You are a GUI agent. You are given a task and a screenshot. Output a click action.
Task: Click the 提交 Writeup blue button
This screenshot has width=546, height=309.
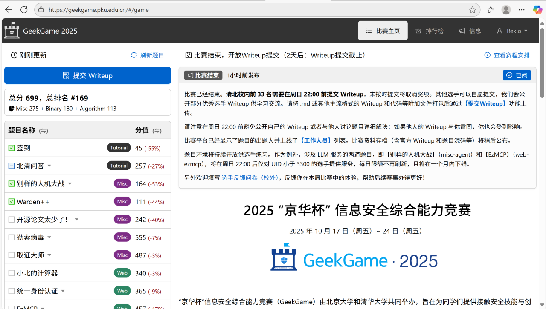point(87,75)
